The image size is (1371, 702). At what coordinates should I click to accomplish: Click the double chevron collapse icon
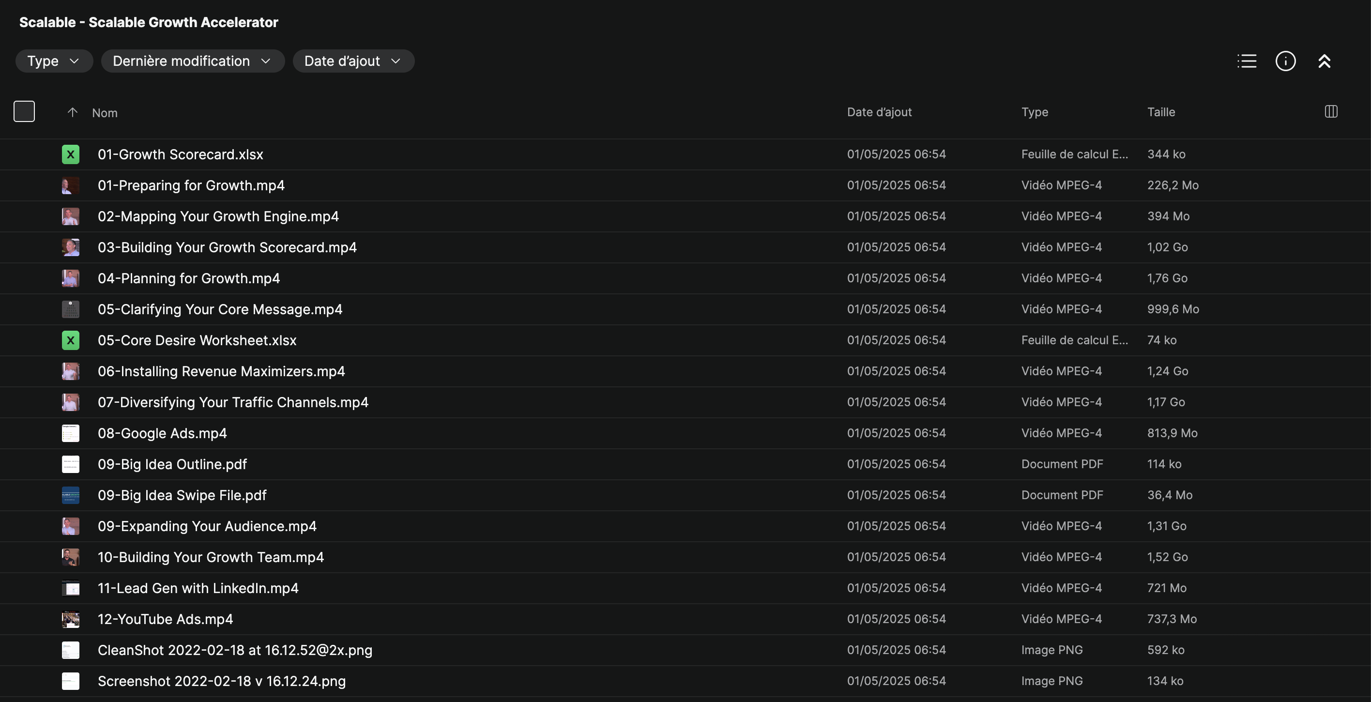(x=1324, y=61)
